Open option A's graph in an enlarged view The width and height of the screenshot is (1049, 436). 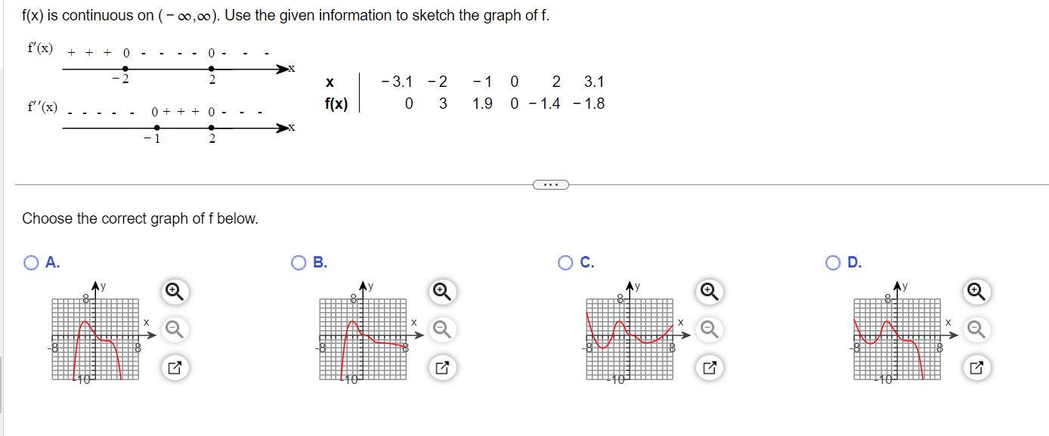click(175, 368)
